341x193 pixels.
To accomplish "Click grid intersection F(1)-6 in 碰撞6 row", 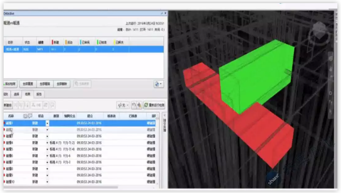I will point(67,156).
